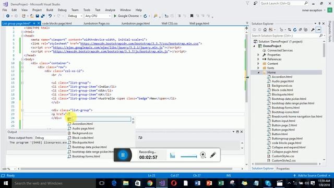Collapse the DemoProject node
The width and height of the screenshot is (334, 188).
point(254,46)
